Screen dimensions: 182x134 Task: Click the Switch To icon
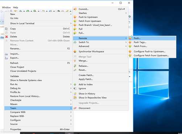(x=75, y=42)
